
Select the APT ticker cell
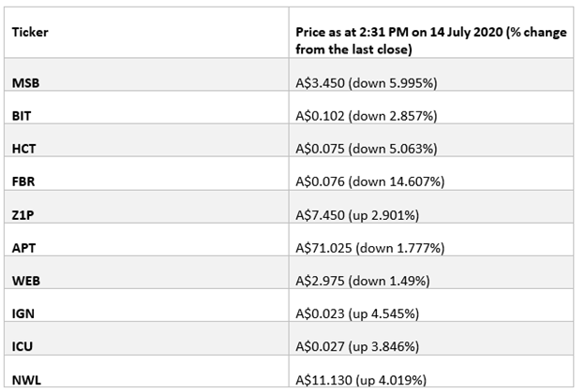click(x=146, y=240)
